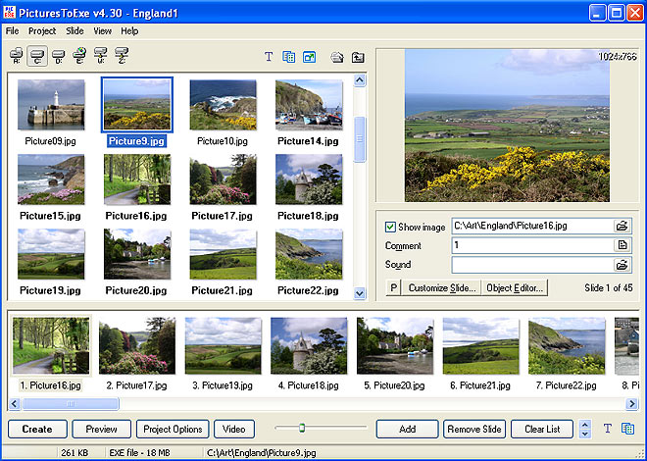Viewport: 647px width, 461px height.
Task: Click the Remove Slide button
Action: [x=474, y=430]
